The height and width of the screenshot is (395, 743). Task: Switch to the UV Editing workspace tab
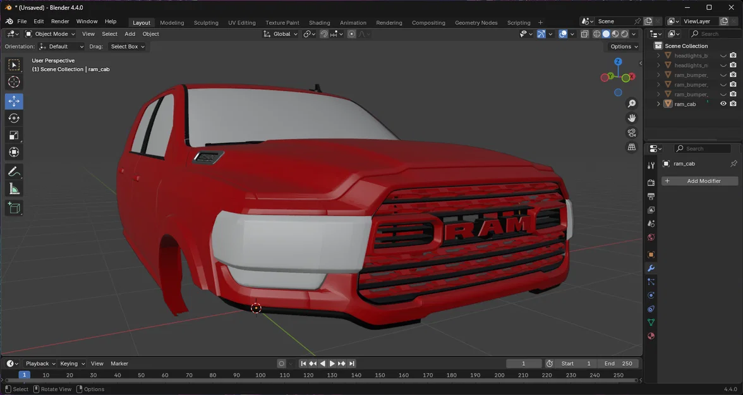tap(241, 23)
